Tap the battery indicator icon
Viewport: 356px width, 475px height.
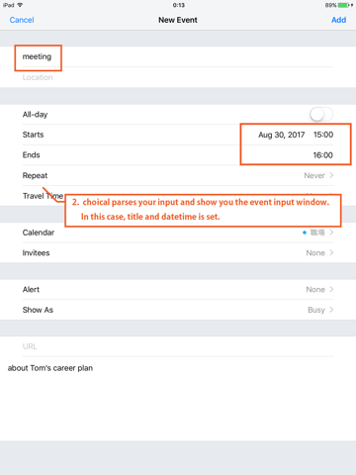pos(343,5)
